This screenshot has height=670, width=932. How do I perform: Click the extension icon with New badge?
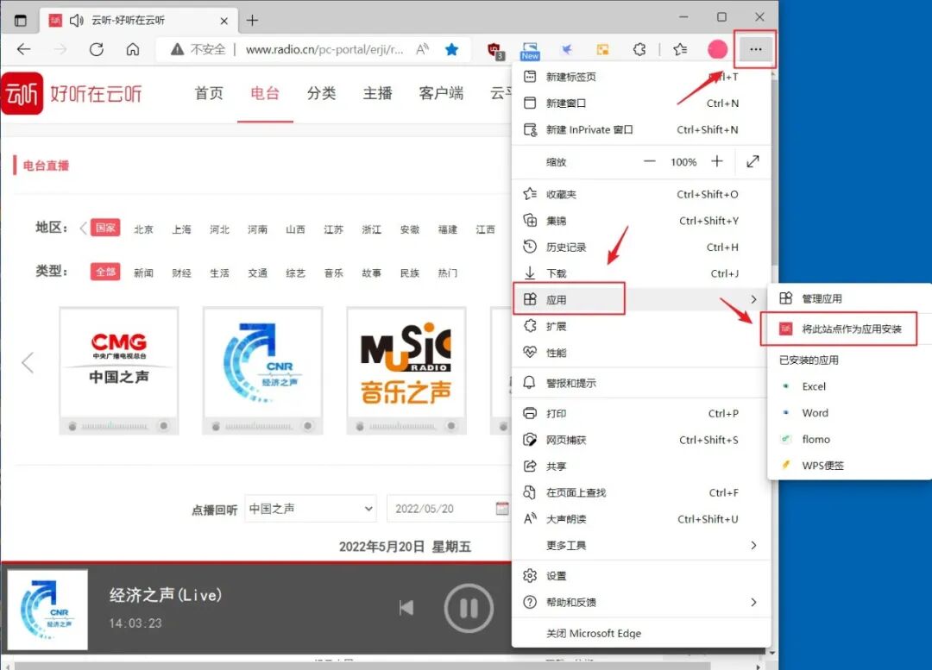[530, 51]
